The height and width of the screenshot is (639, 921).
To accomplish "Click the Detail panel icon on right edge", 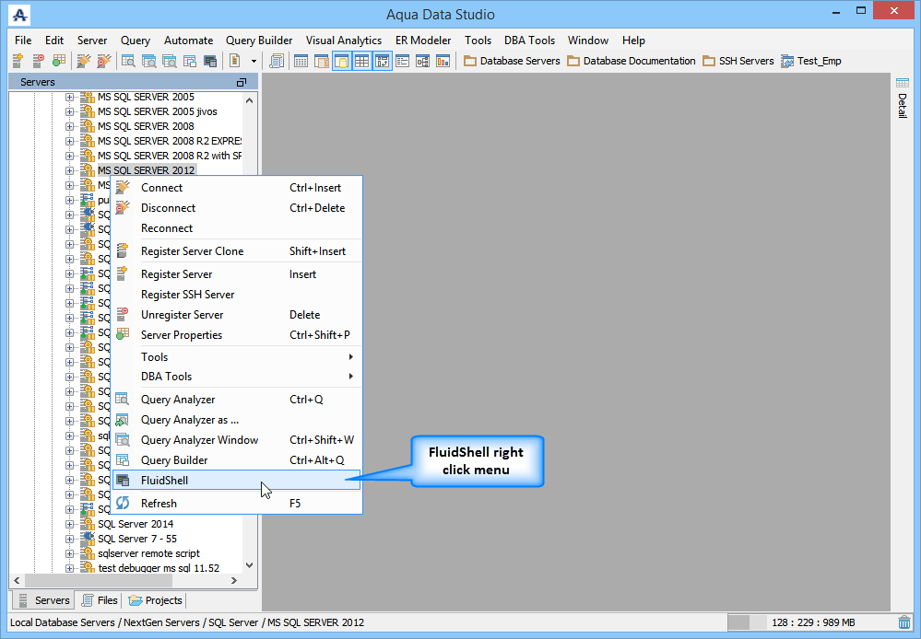I will coord(903,83).
